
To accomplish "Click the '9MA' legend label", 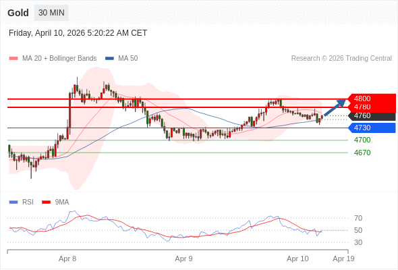I will click(x=62, y=202).
